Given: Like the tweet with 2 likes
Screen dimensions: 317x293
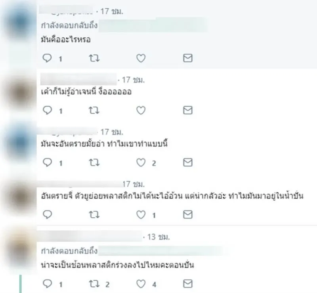Looking at the screenshot, I should pos(141,163).
